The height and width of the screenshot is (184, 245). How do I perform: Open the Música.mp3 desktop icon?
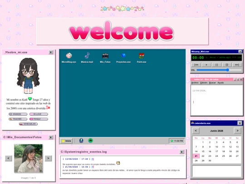click(87, 58)
